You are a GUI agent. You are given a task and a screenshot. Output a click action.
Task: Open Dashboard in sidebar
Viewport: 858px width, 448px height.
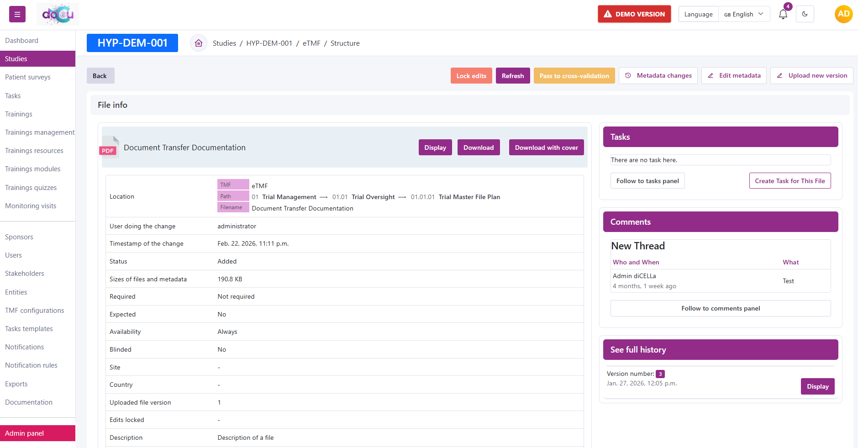(37, 41)
